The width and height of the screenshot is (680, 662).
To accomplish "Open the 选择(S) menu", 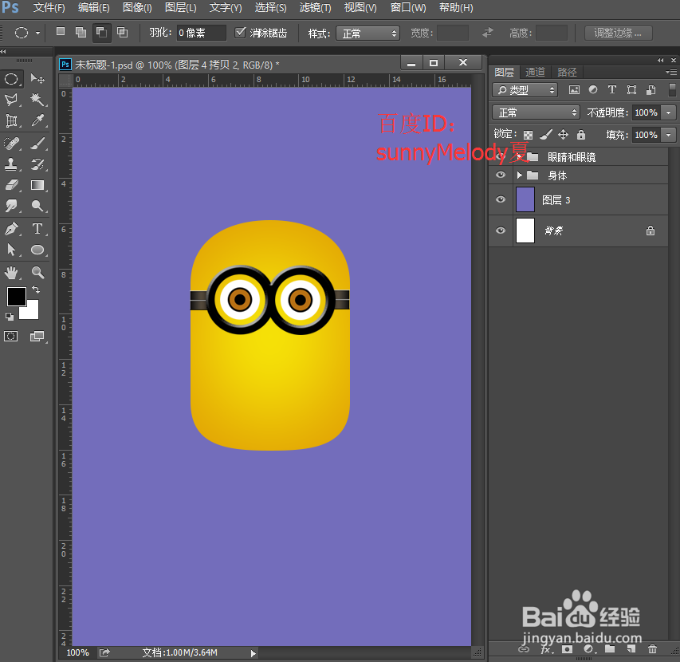I will (270, 8).
